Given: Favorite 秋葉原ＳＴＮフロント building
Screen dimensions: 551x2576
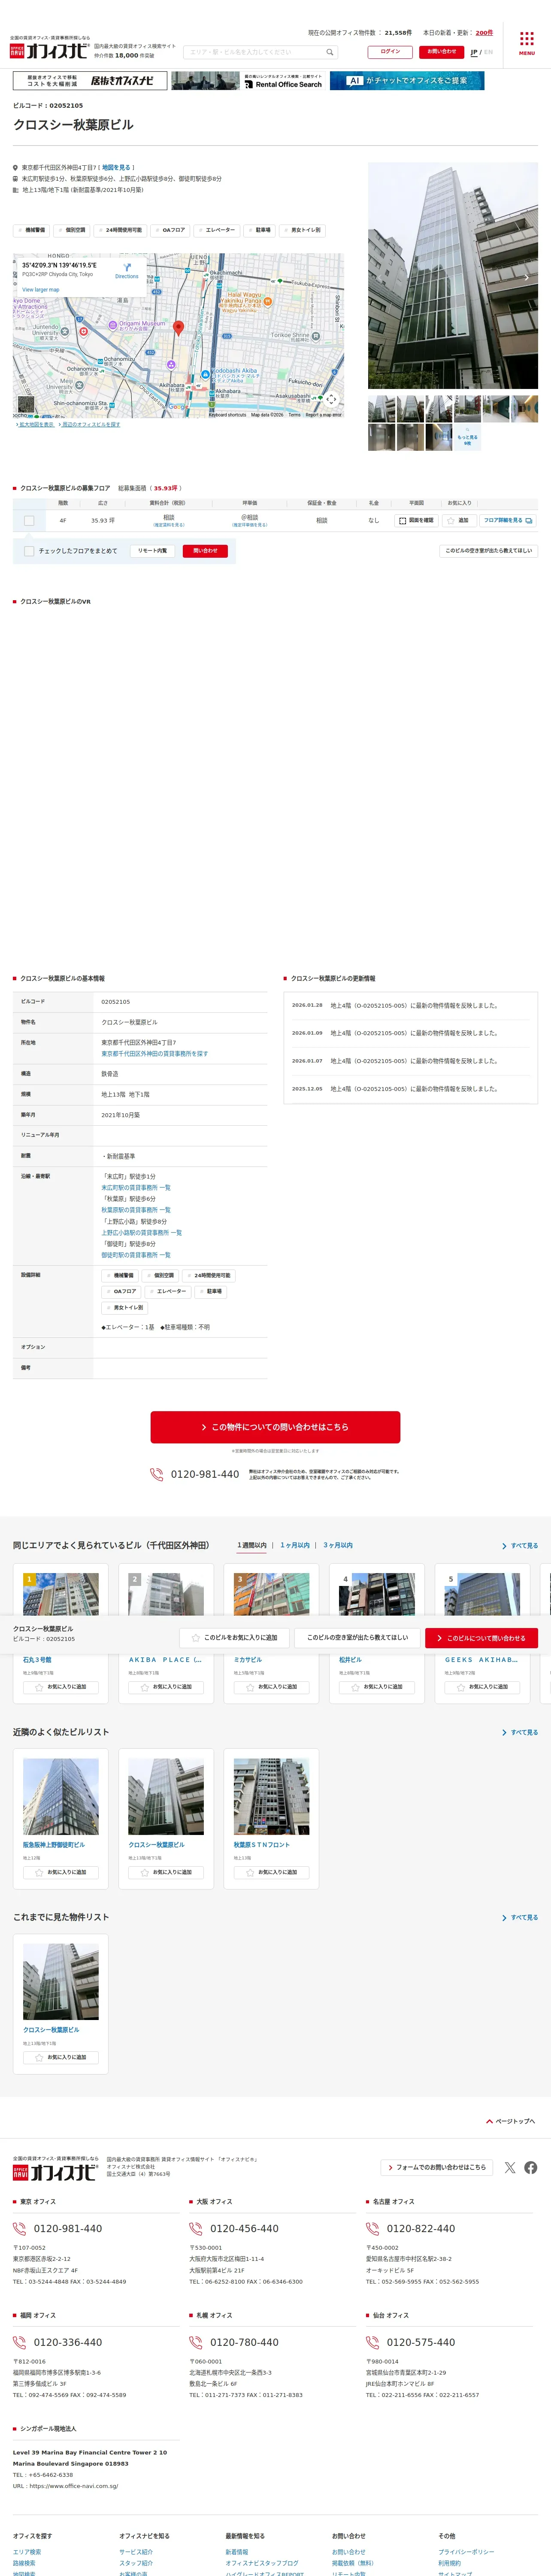Looking at the screenshot, I should pos(271,1871).
